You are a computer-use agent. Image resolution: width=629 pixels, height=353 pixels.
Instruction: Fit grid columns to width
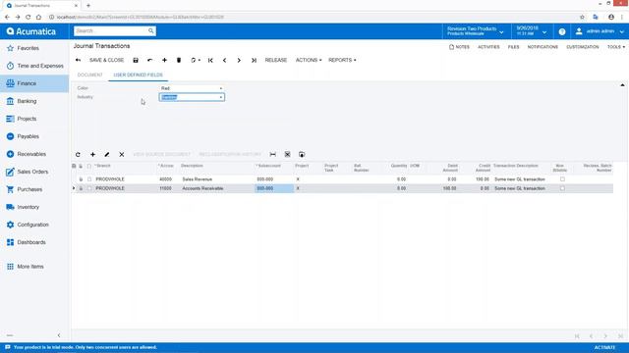point(273,155)
